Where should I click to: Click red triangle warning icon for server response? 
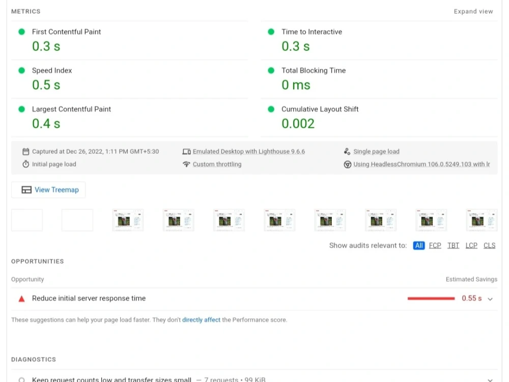22,298
